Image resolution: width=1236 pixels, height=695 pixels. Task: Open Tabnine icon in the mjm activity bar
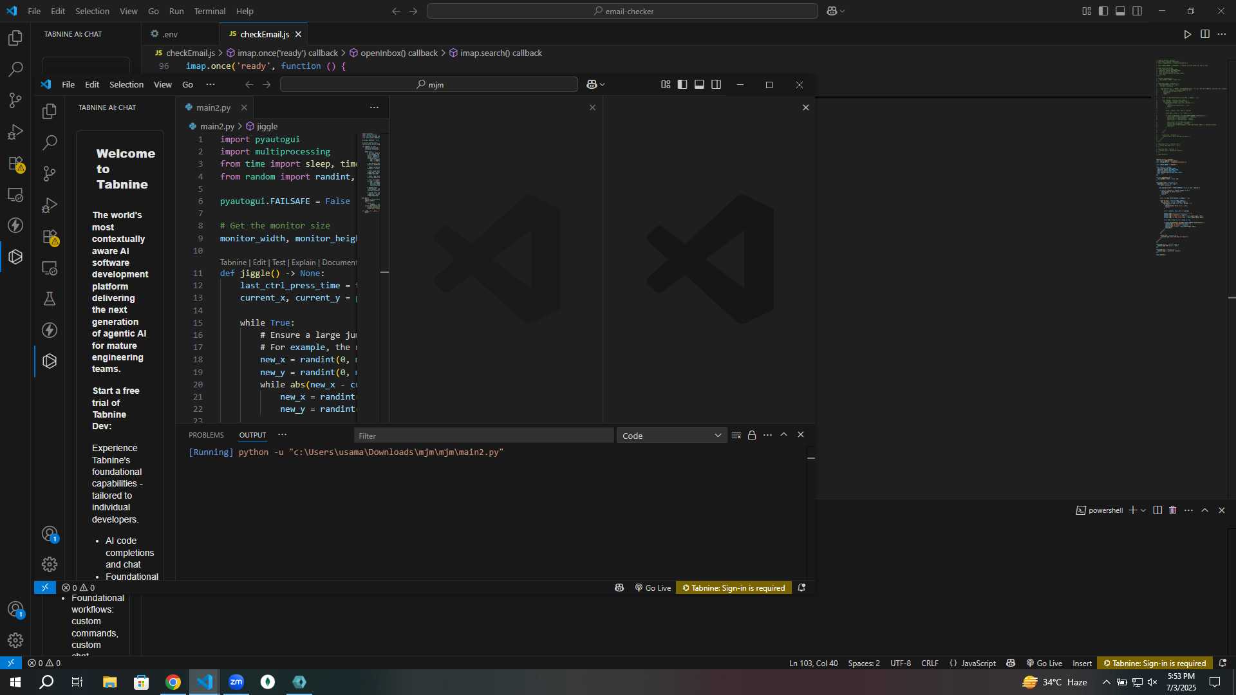click(50, 361)
